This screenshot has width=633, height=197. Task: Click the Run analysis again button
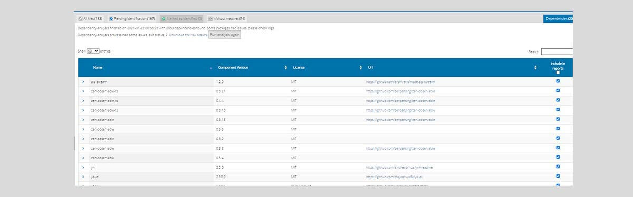click(x=225, y=34)
